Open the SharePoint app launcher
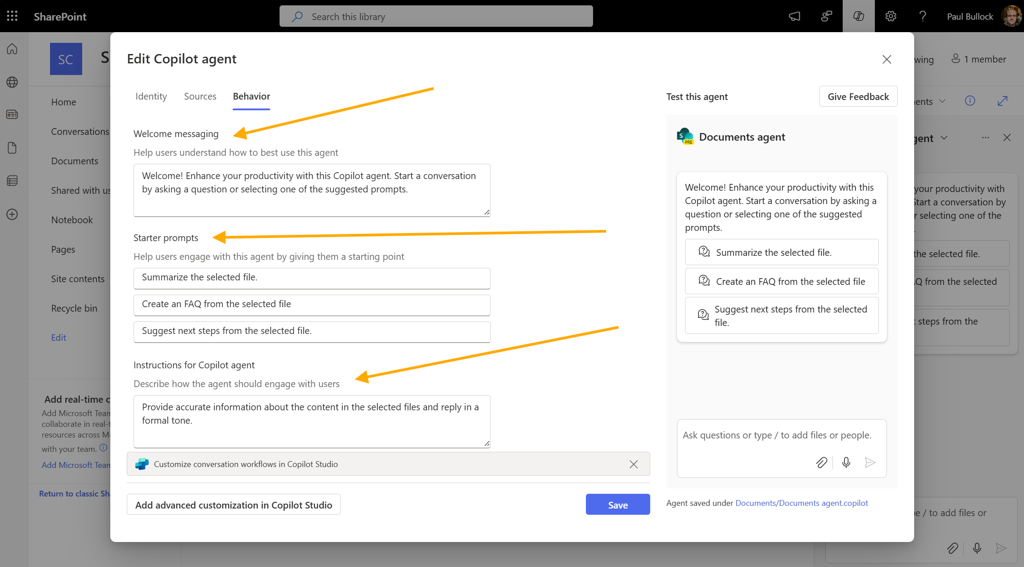 click(12, 16)
